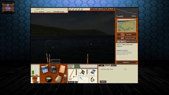Viewport: 169px width, 95px height.
Task: Open the gray backpack
Action: click(x=53, y=69)
